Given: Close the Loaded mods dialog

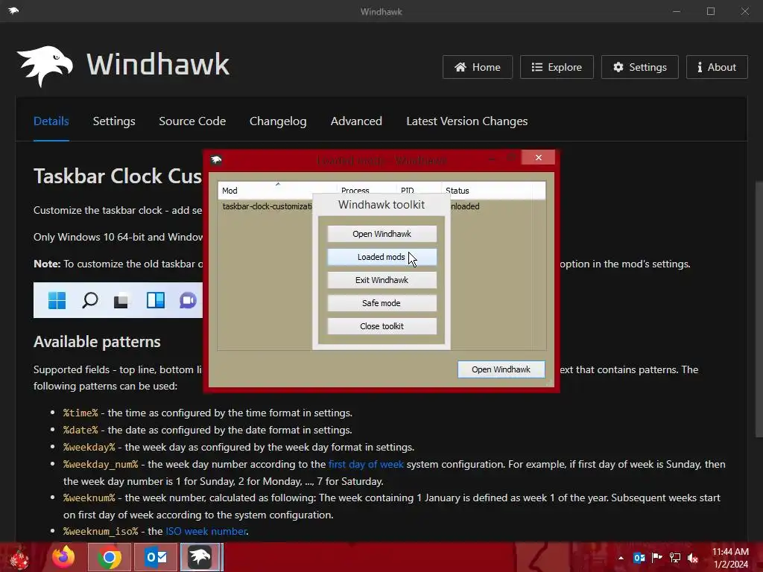Looking at the screenshot, I should (x=538, y=158).
